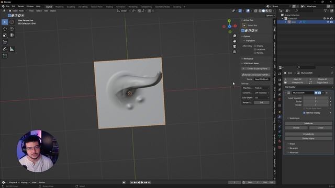The image size is (335, 188).
Task: Select the Select Box tool in left toolbar
Action: (5, 22)
